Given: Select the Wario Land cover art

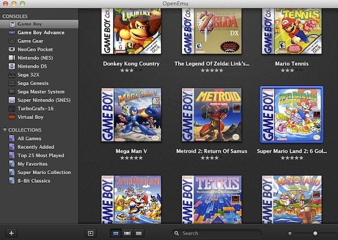Looking at the screenshot, I should (x=292, y=200).
